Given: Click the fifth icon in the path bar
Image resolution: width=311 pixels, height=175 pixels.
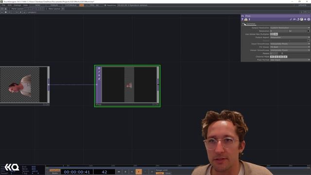Looking at the screenshot, I should [17, 12].
